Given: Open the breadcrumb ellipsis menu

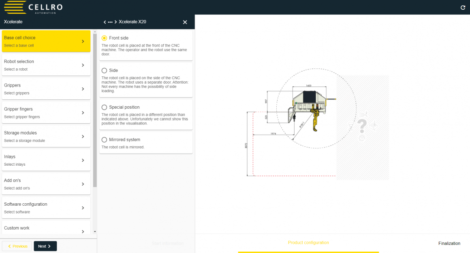Looking at the screenshot, I should pyautogui.click(x=110, y=22).
